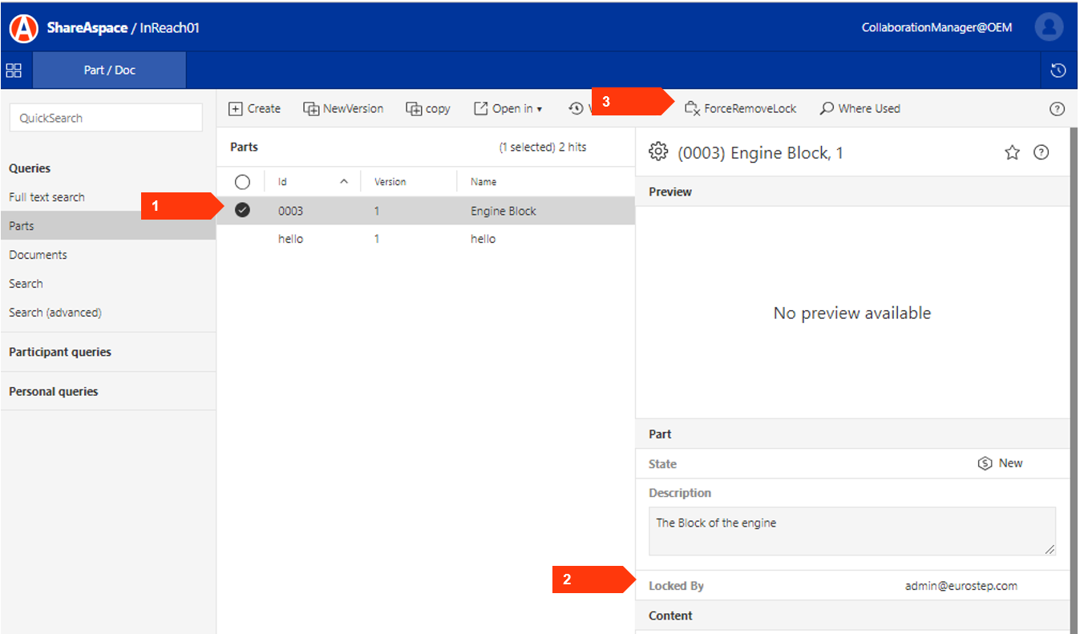Expand the Open in dropdown

click(x=508, y=108)
